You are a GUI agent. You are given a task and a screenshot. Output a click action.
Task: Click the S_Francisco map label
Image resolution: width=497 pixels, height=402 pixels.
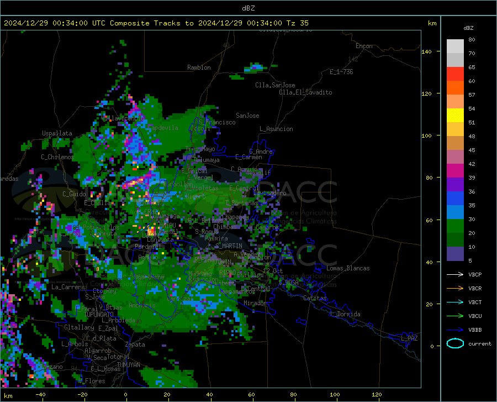217,122
